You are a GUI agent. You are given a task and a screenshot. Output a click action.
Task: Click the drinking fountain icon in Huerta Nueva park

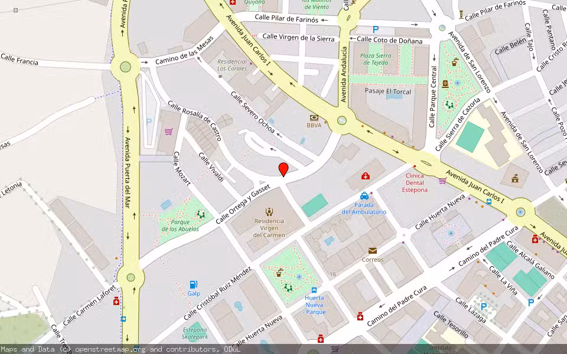point(279,273)
